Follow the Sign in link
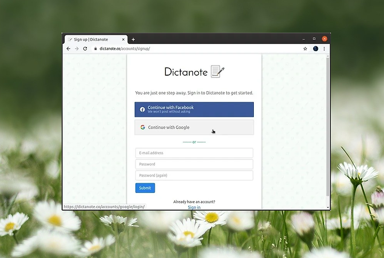Image resolution: width=384 pixels, height=258 pixels. tap(194, 207)
